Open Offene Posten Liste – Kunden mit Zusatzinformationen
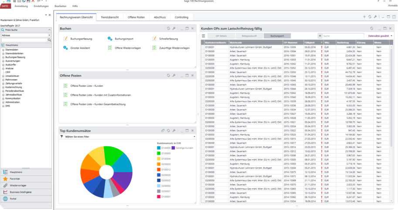 [x=101, y=95]
